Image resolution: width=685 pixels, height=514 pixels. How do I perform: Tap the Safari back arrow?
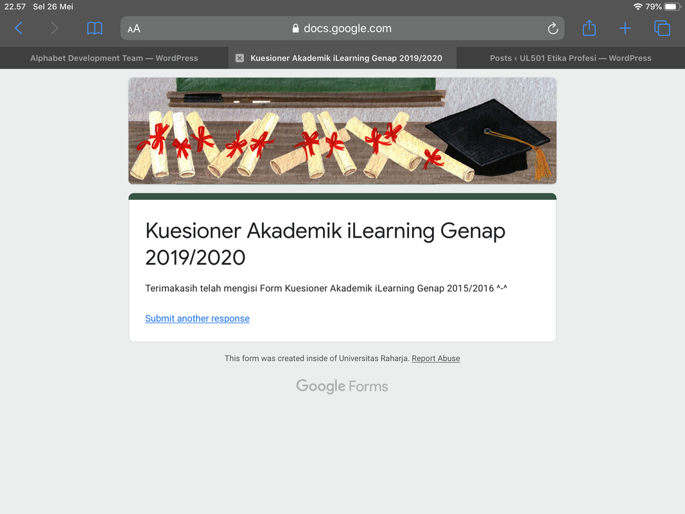19,28
